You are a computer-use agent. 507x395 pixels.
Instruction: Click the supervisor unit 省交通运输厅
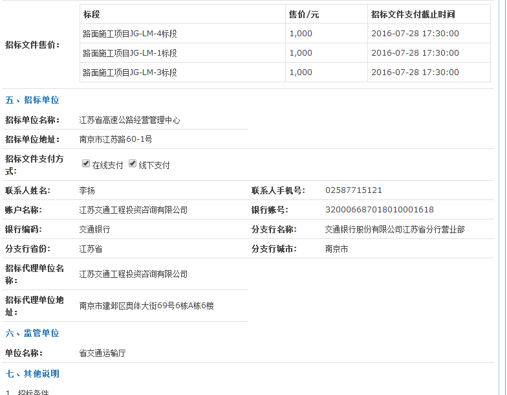[102, 353]
